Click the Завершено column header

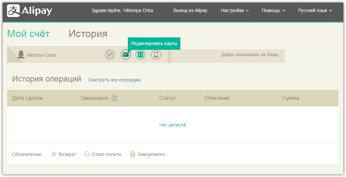coord(94,98)
